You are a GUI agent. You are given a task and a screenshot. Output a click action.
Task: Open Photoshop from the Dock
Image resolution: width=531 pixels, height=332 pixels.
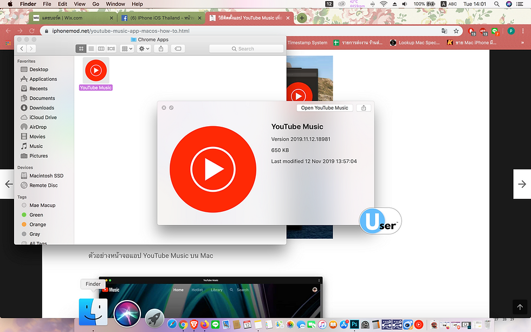[x=354, y=324]
